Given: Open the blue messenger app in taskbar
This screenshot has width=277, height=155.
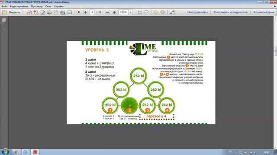Looking at the screenshot, I should pos(25,152).
